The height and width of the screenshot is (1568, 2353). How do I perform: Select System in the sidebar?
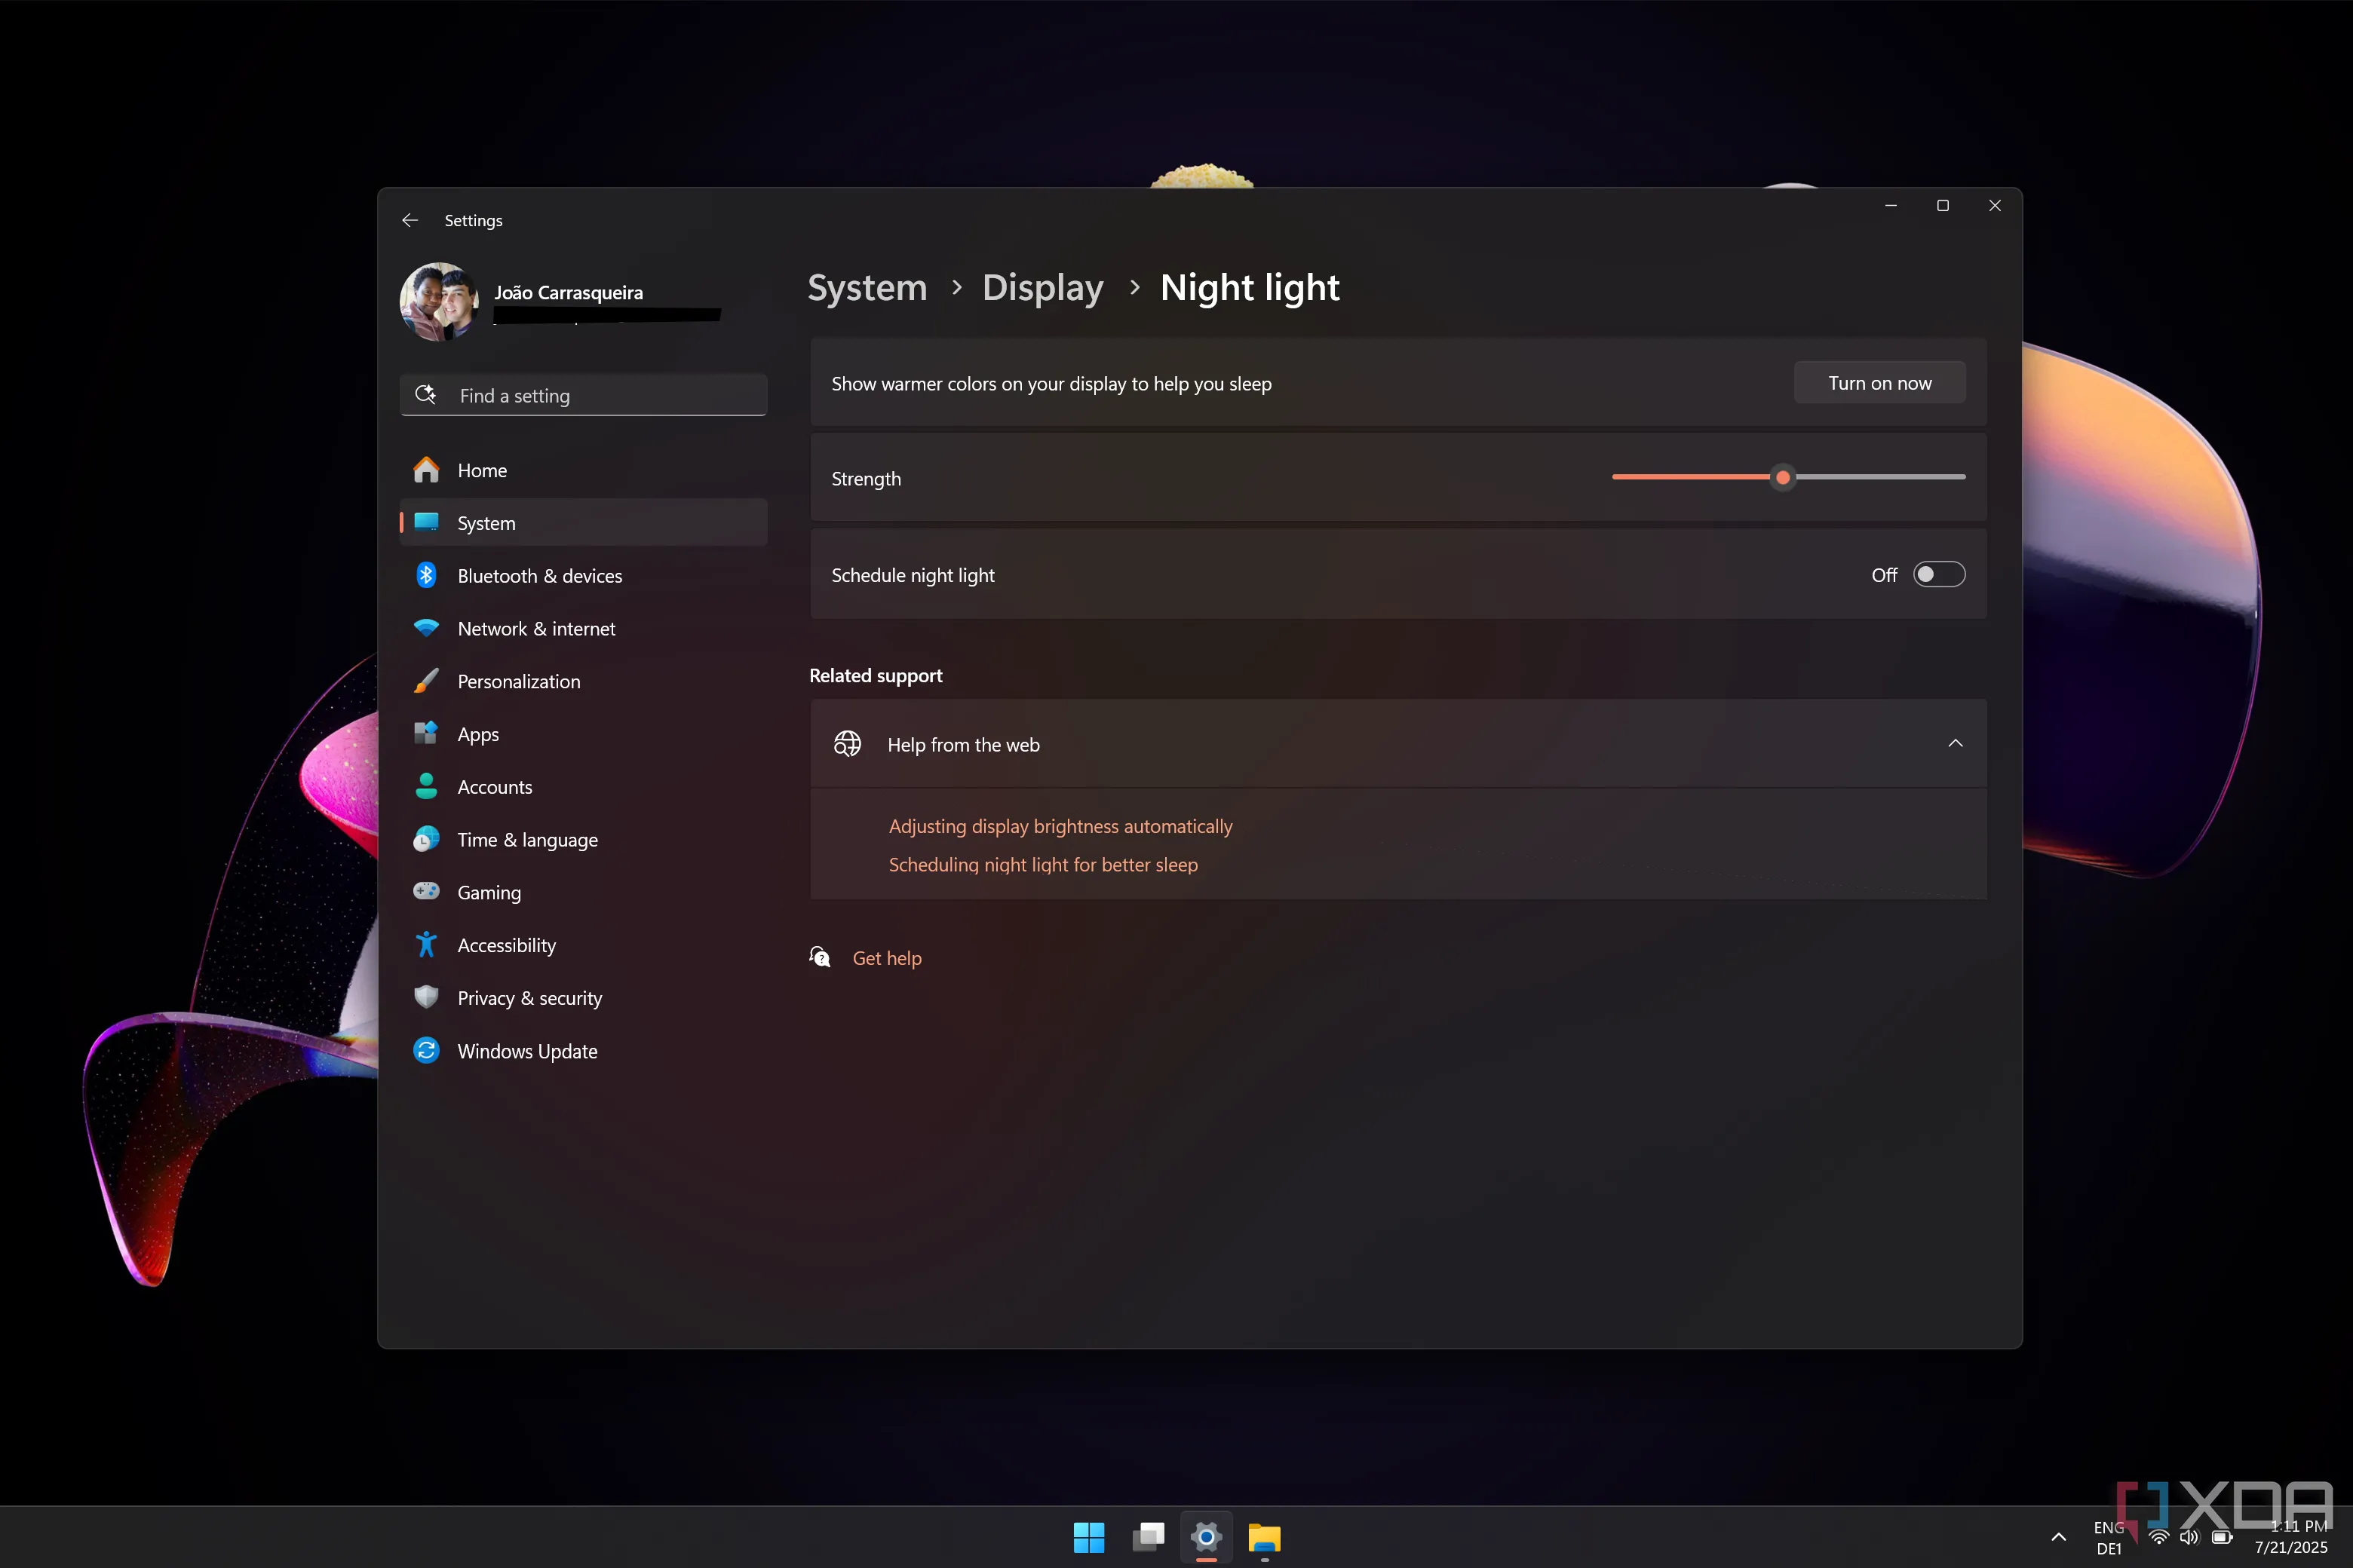click(x=486, y=522)
